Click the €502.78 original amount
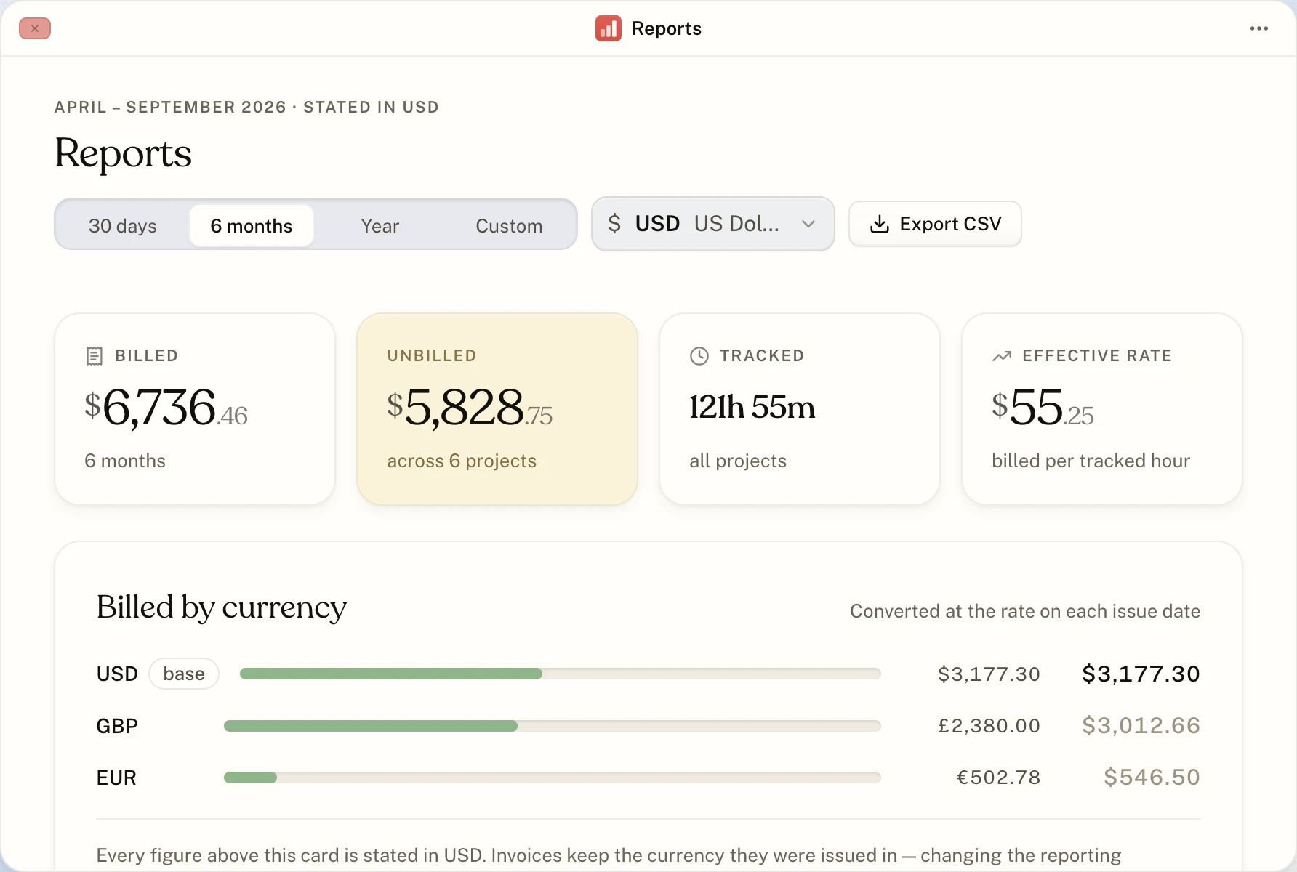This screenshot has height=872, width=1297. (998, 778)
